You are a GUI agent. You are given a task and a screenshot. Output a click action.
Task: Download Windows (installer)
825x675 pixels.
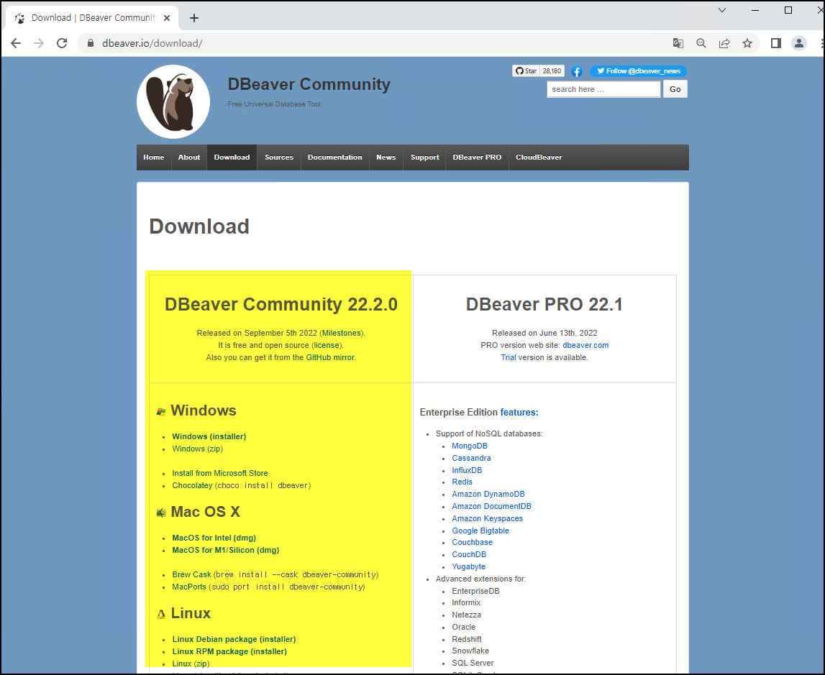209,436
